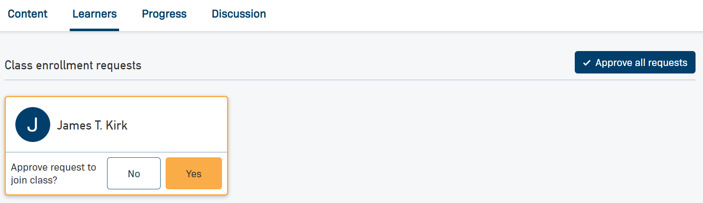Select the Learners tab
703x203 pixels.
95,14
